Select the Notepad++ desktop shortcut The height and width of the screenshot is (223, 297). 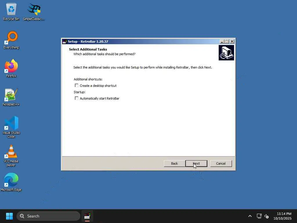click(x=11, y=97)
